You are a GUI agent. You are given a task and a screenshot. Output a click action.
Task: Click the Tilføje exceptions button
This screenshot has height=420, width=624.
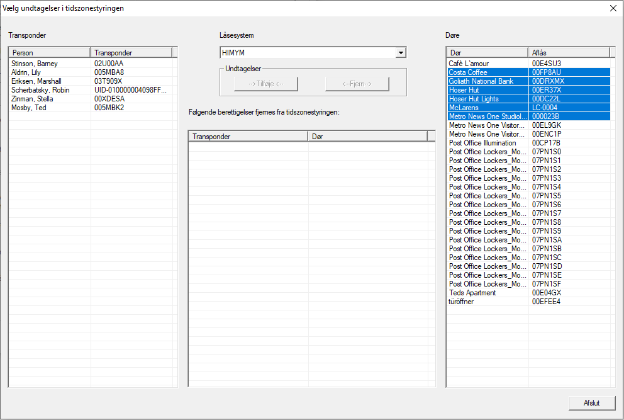(x=265, y=84)
